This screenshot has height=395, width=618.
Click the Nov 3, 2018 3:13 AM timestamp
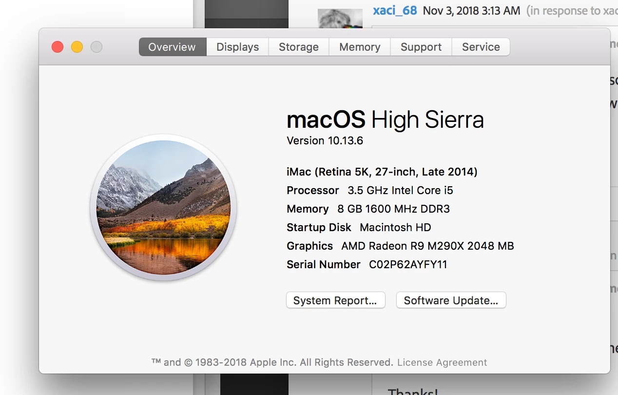point(471,10)
